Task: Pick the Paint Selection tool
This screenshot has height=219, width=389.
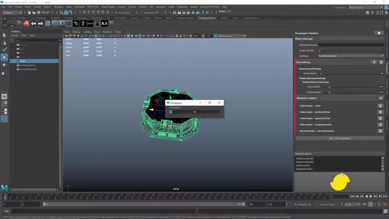Action: pyautogui.click(x=4, y=50)
